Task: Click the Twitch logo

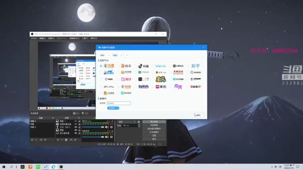Action: coord(144,87)
